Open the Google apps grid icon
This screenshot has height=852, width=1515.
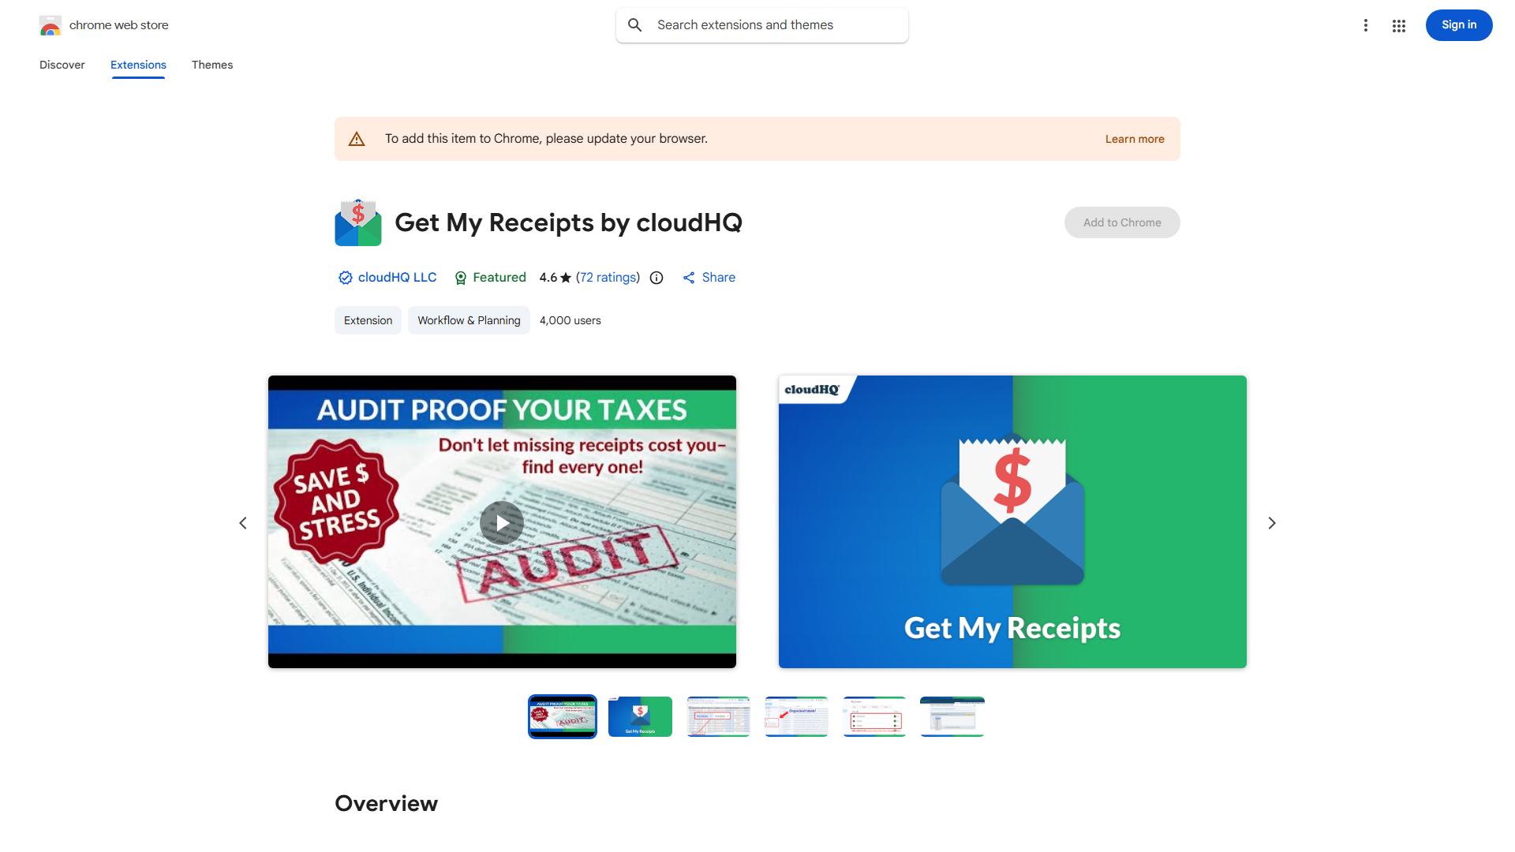coord(1399,26)
